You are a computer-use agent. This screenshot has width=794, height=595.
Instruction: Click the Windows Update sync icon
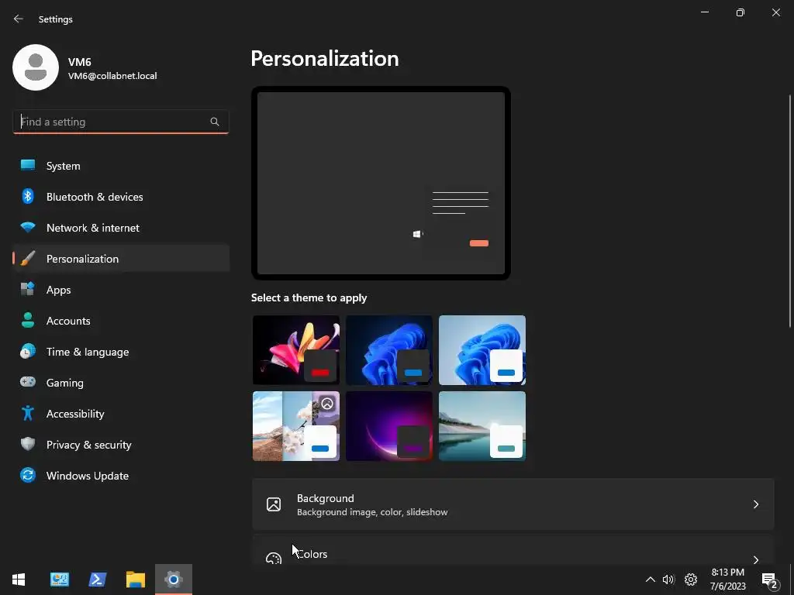(28, 475)
